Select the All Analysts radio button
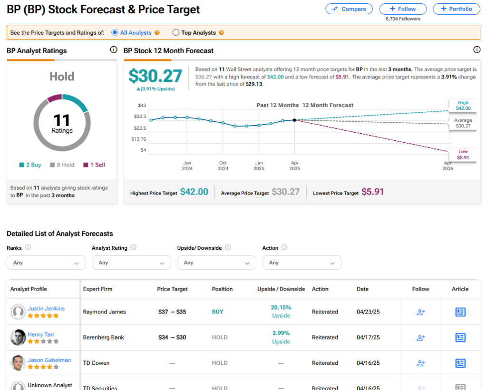487x390 pixels. [115, 33]
